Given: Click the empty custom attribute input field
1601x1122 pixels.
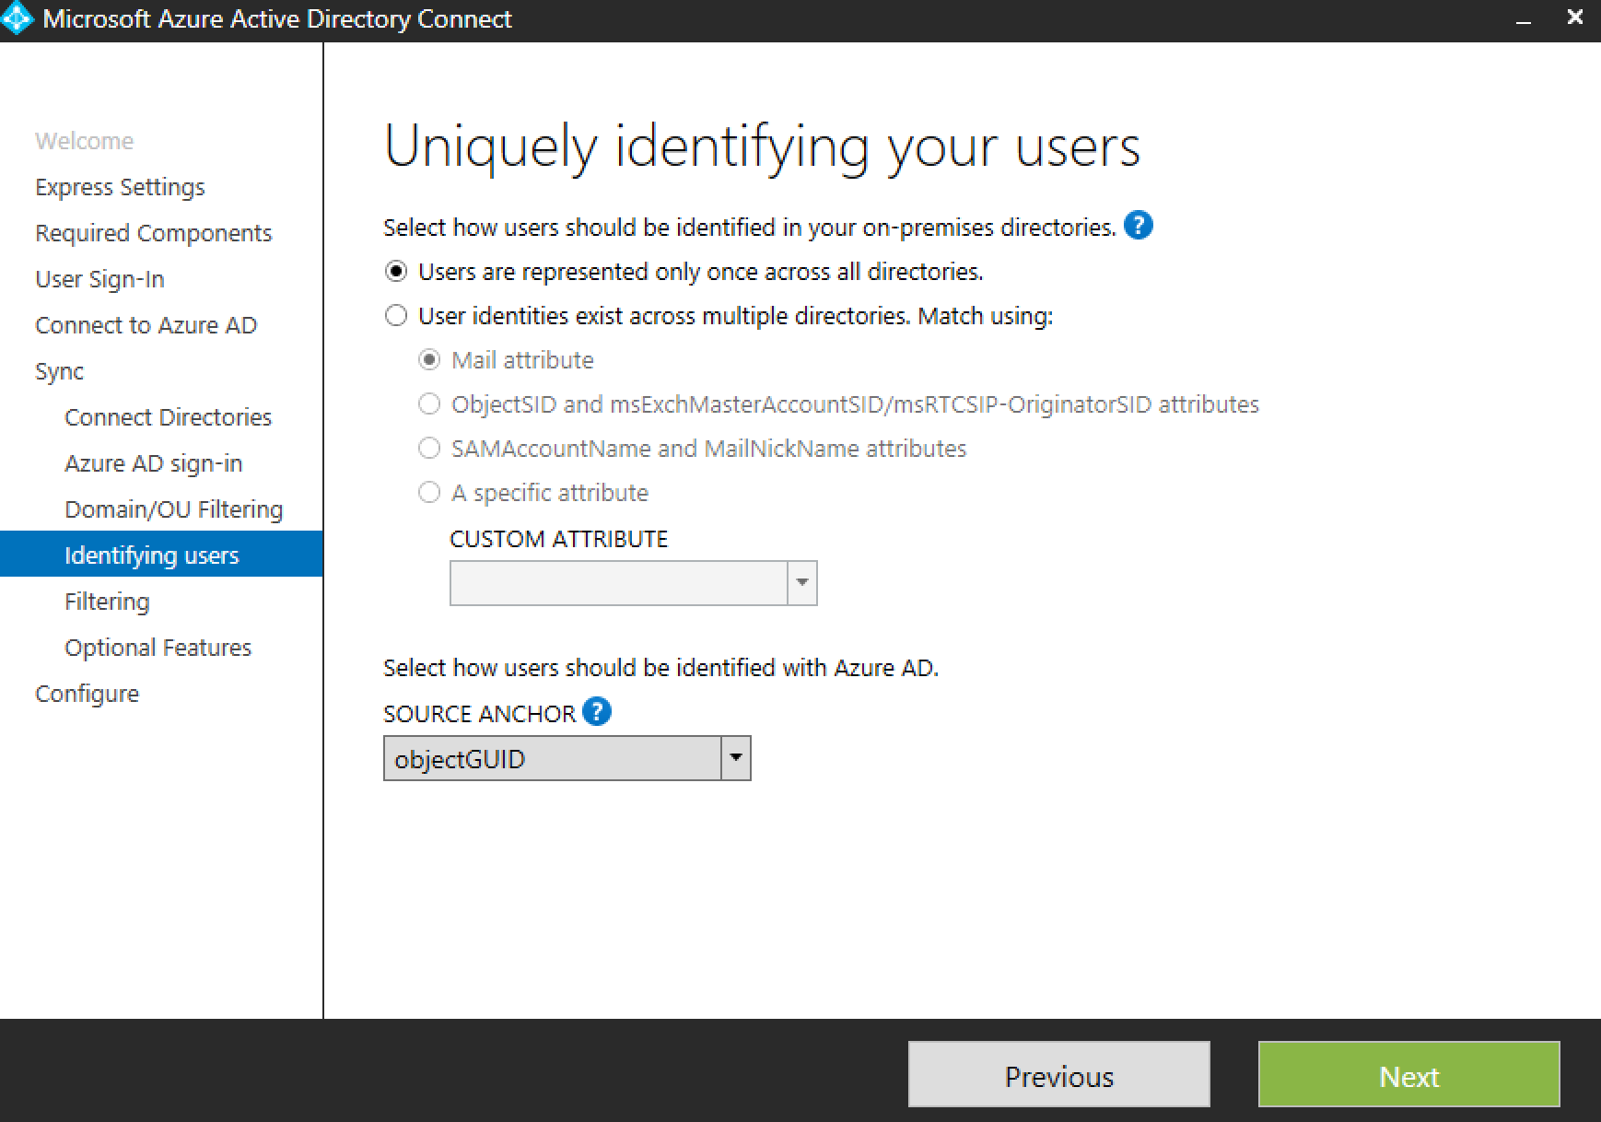Looking at the screenshot, I should tap(618, 583).
